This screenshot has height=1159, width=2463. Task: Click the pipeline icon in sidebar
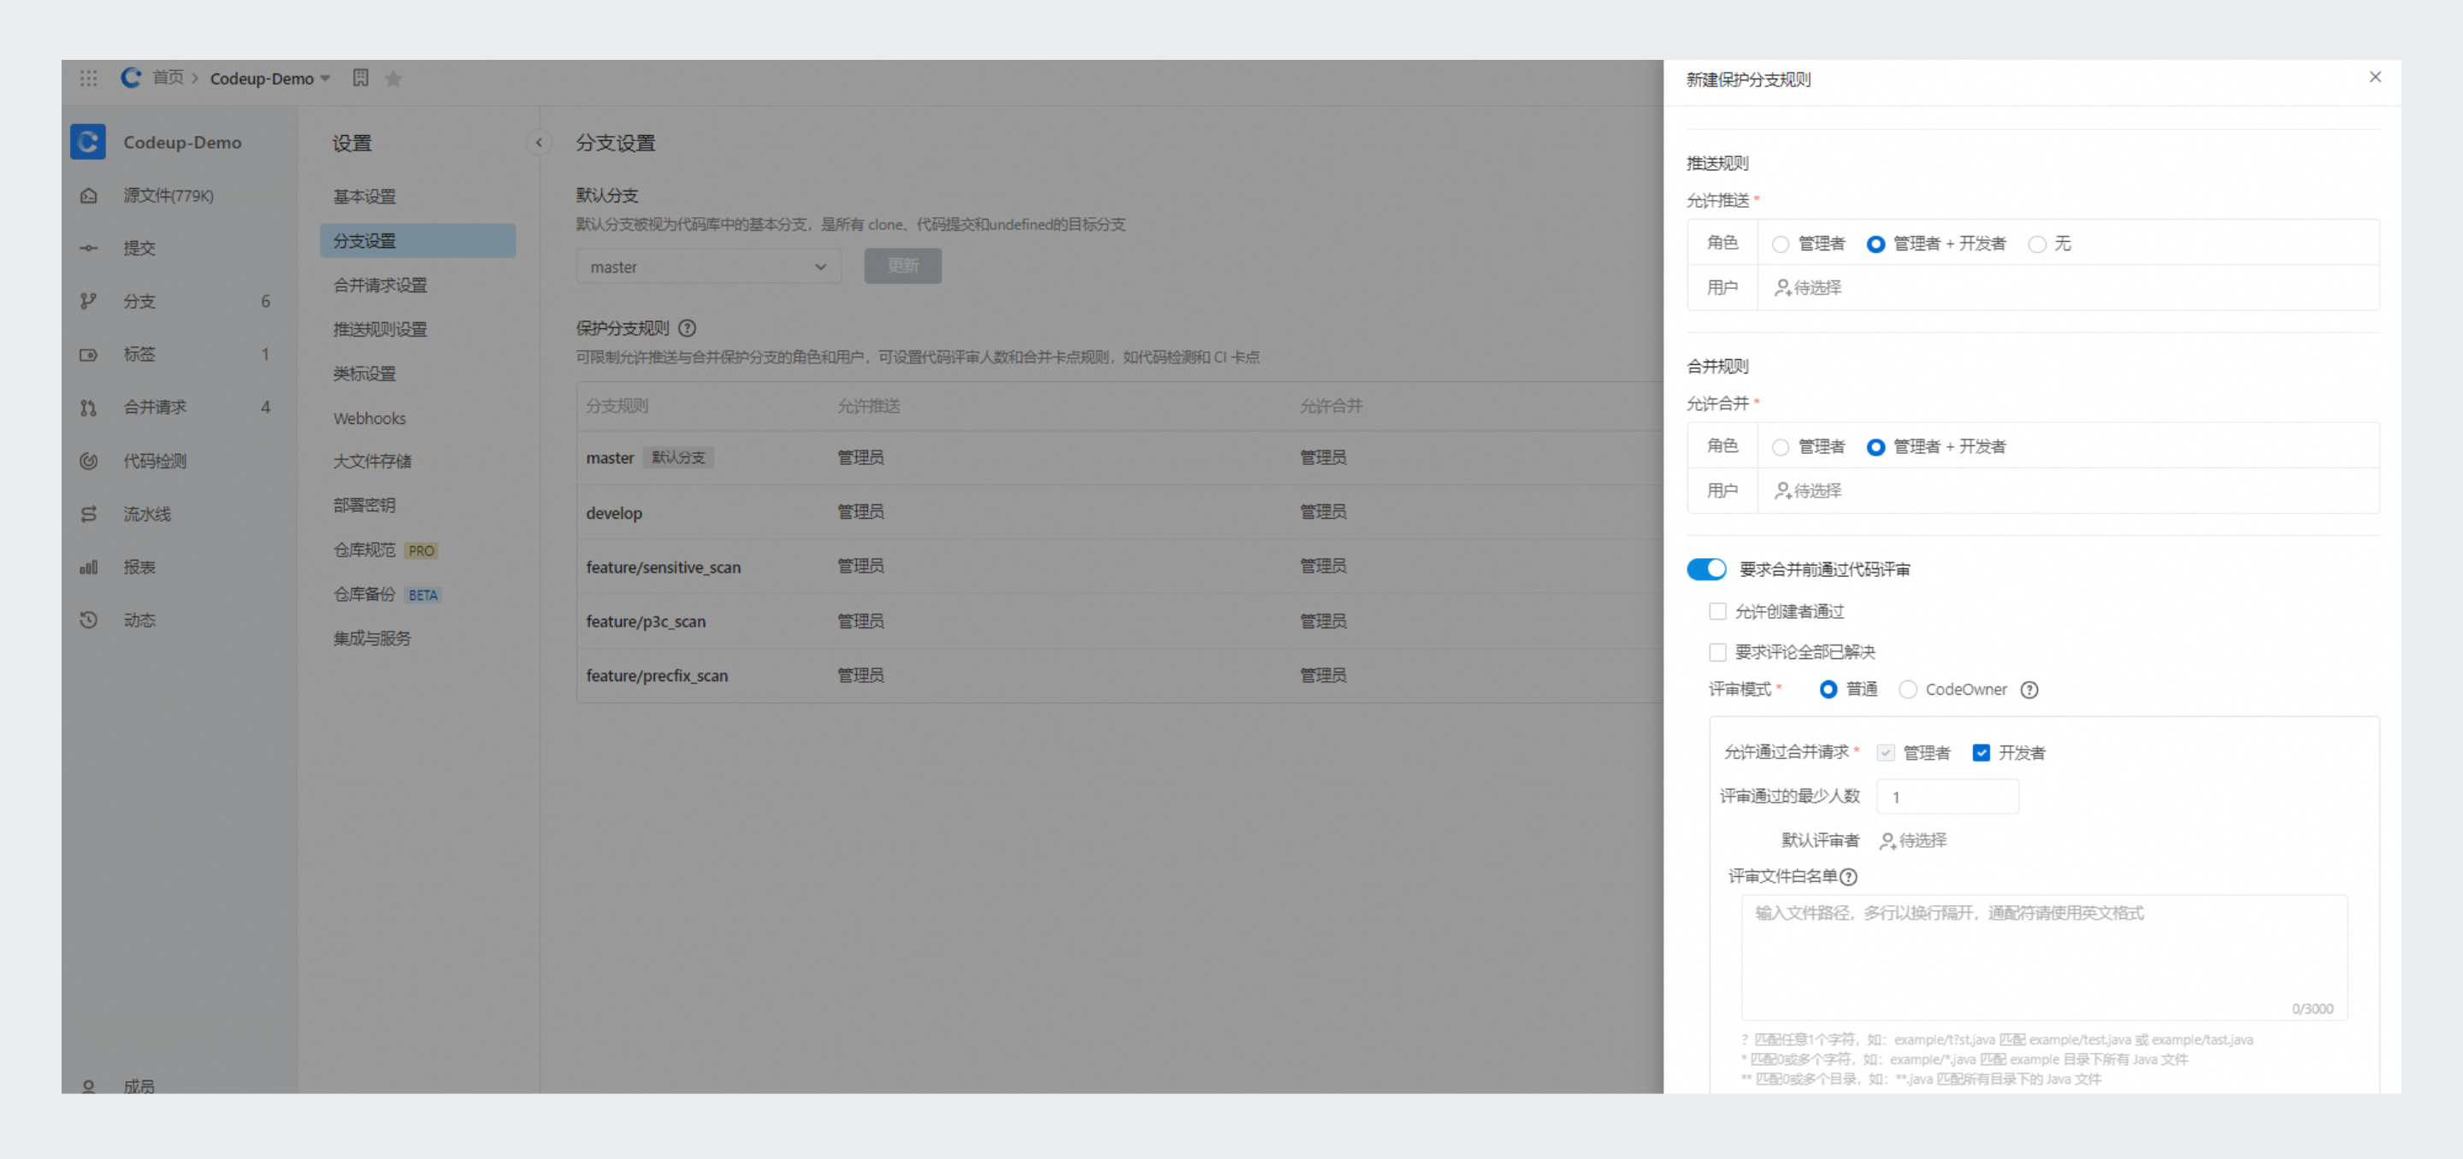pyautogui.click(x=88, y=514)
